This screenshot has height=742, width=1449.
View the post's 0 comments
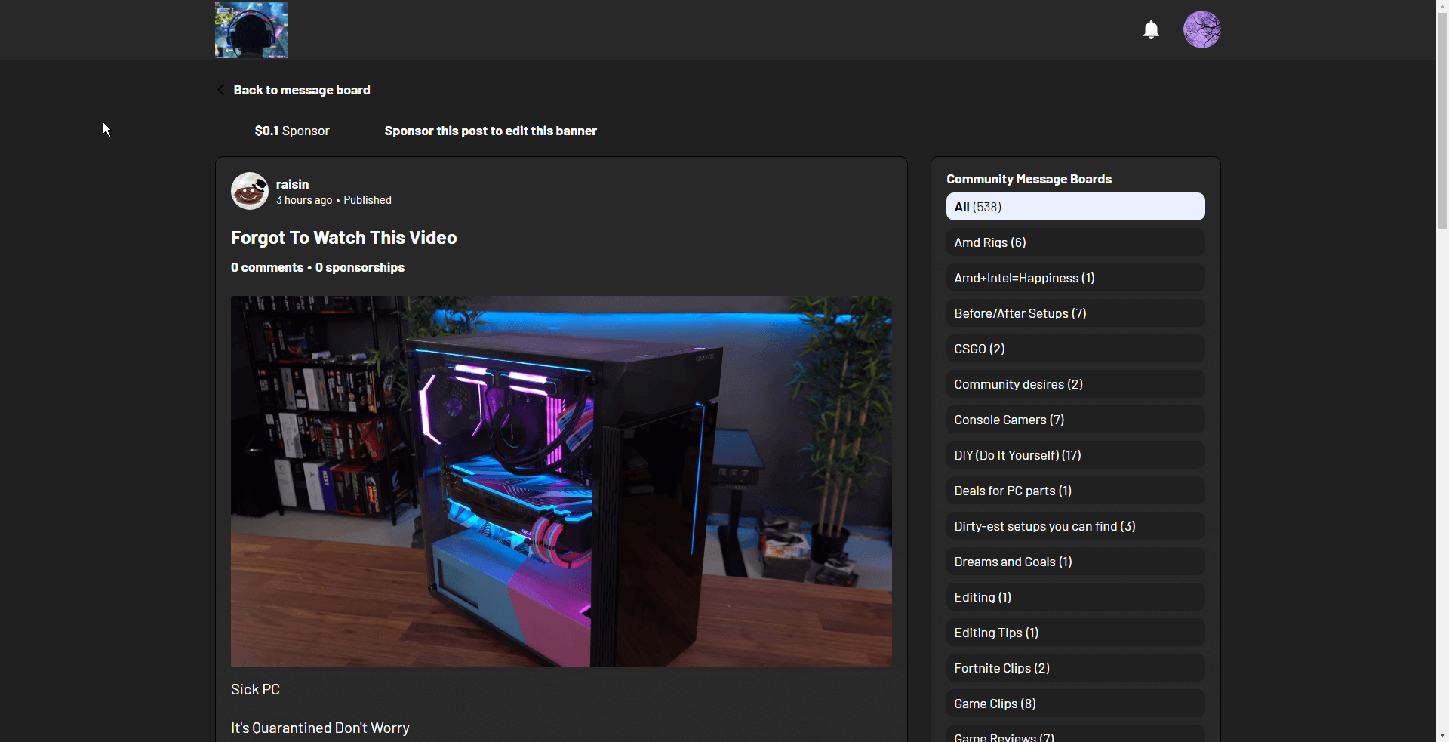click(267, 266)
